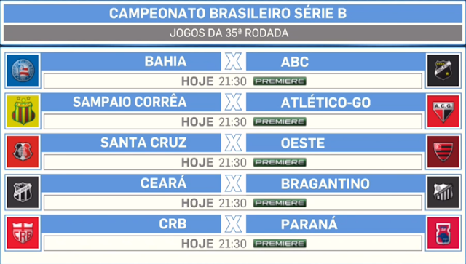This screenshot has width=466, height=264.
Task: Select the ATLÉTICO-GO team name
Action: coord(325,103)
